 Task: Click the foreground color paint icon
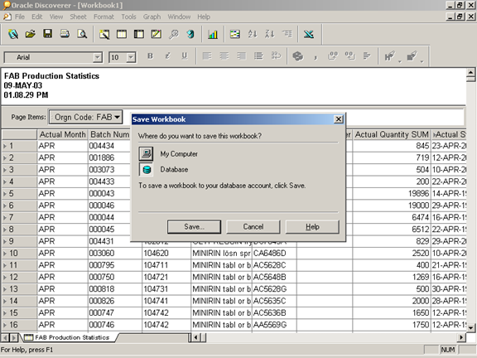(x=390, y=56)
